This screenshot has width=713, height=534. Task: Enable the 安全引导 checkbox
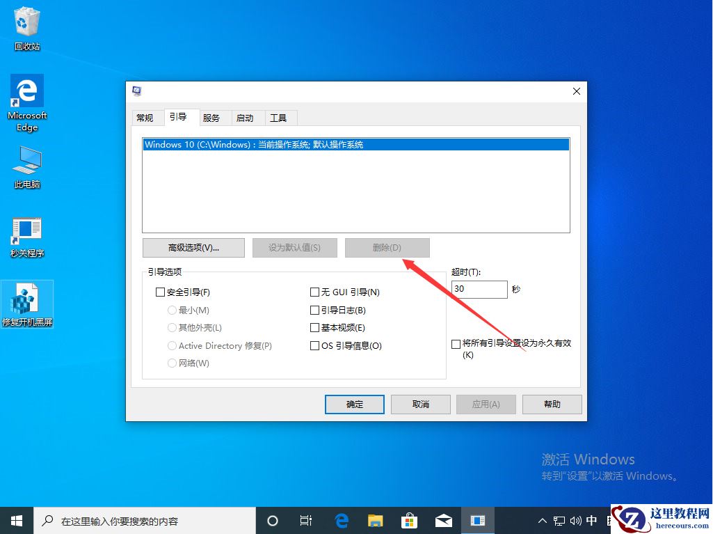(x=160, y=292)
